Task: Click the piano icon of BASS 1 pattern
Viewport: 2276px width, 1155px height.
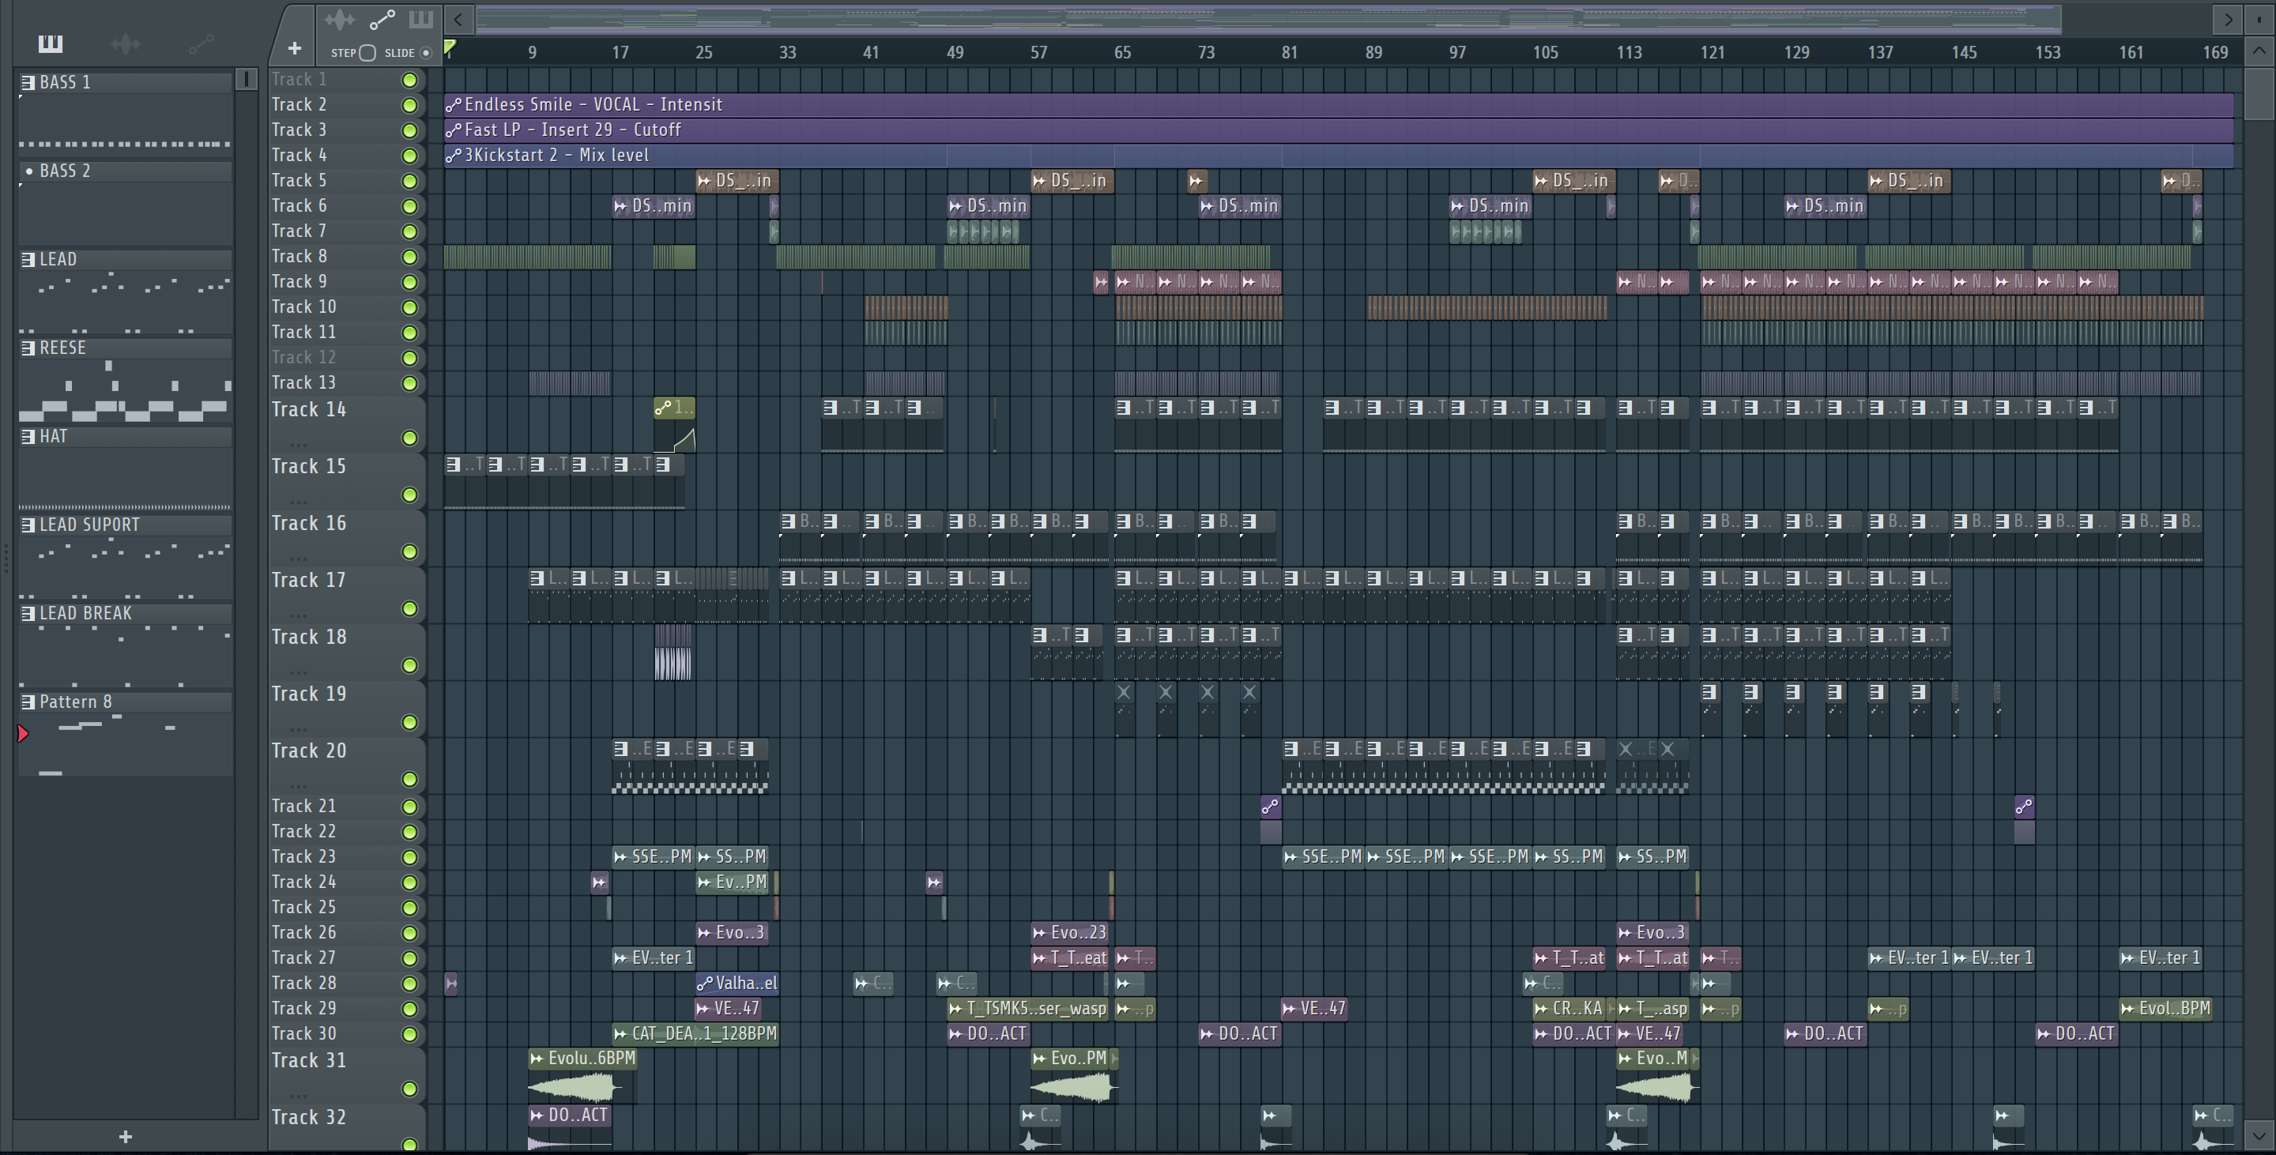Action: click(28, 83)
